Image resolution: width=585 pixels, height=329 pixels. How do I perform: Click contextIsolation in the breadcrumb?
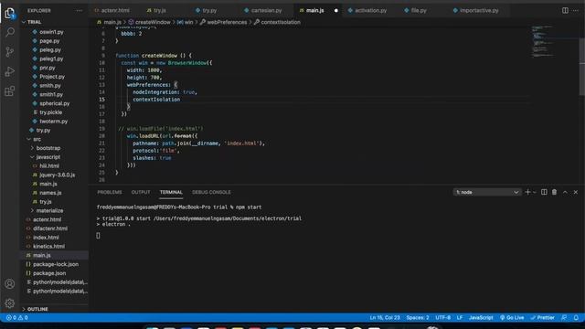click(281, 22)
